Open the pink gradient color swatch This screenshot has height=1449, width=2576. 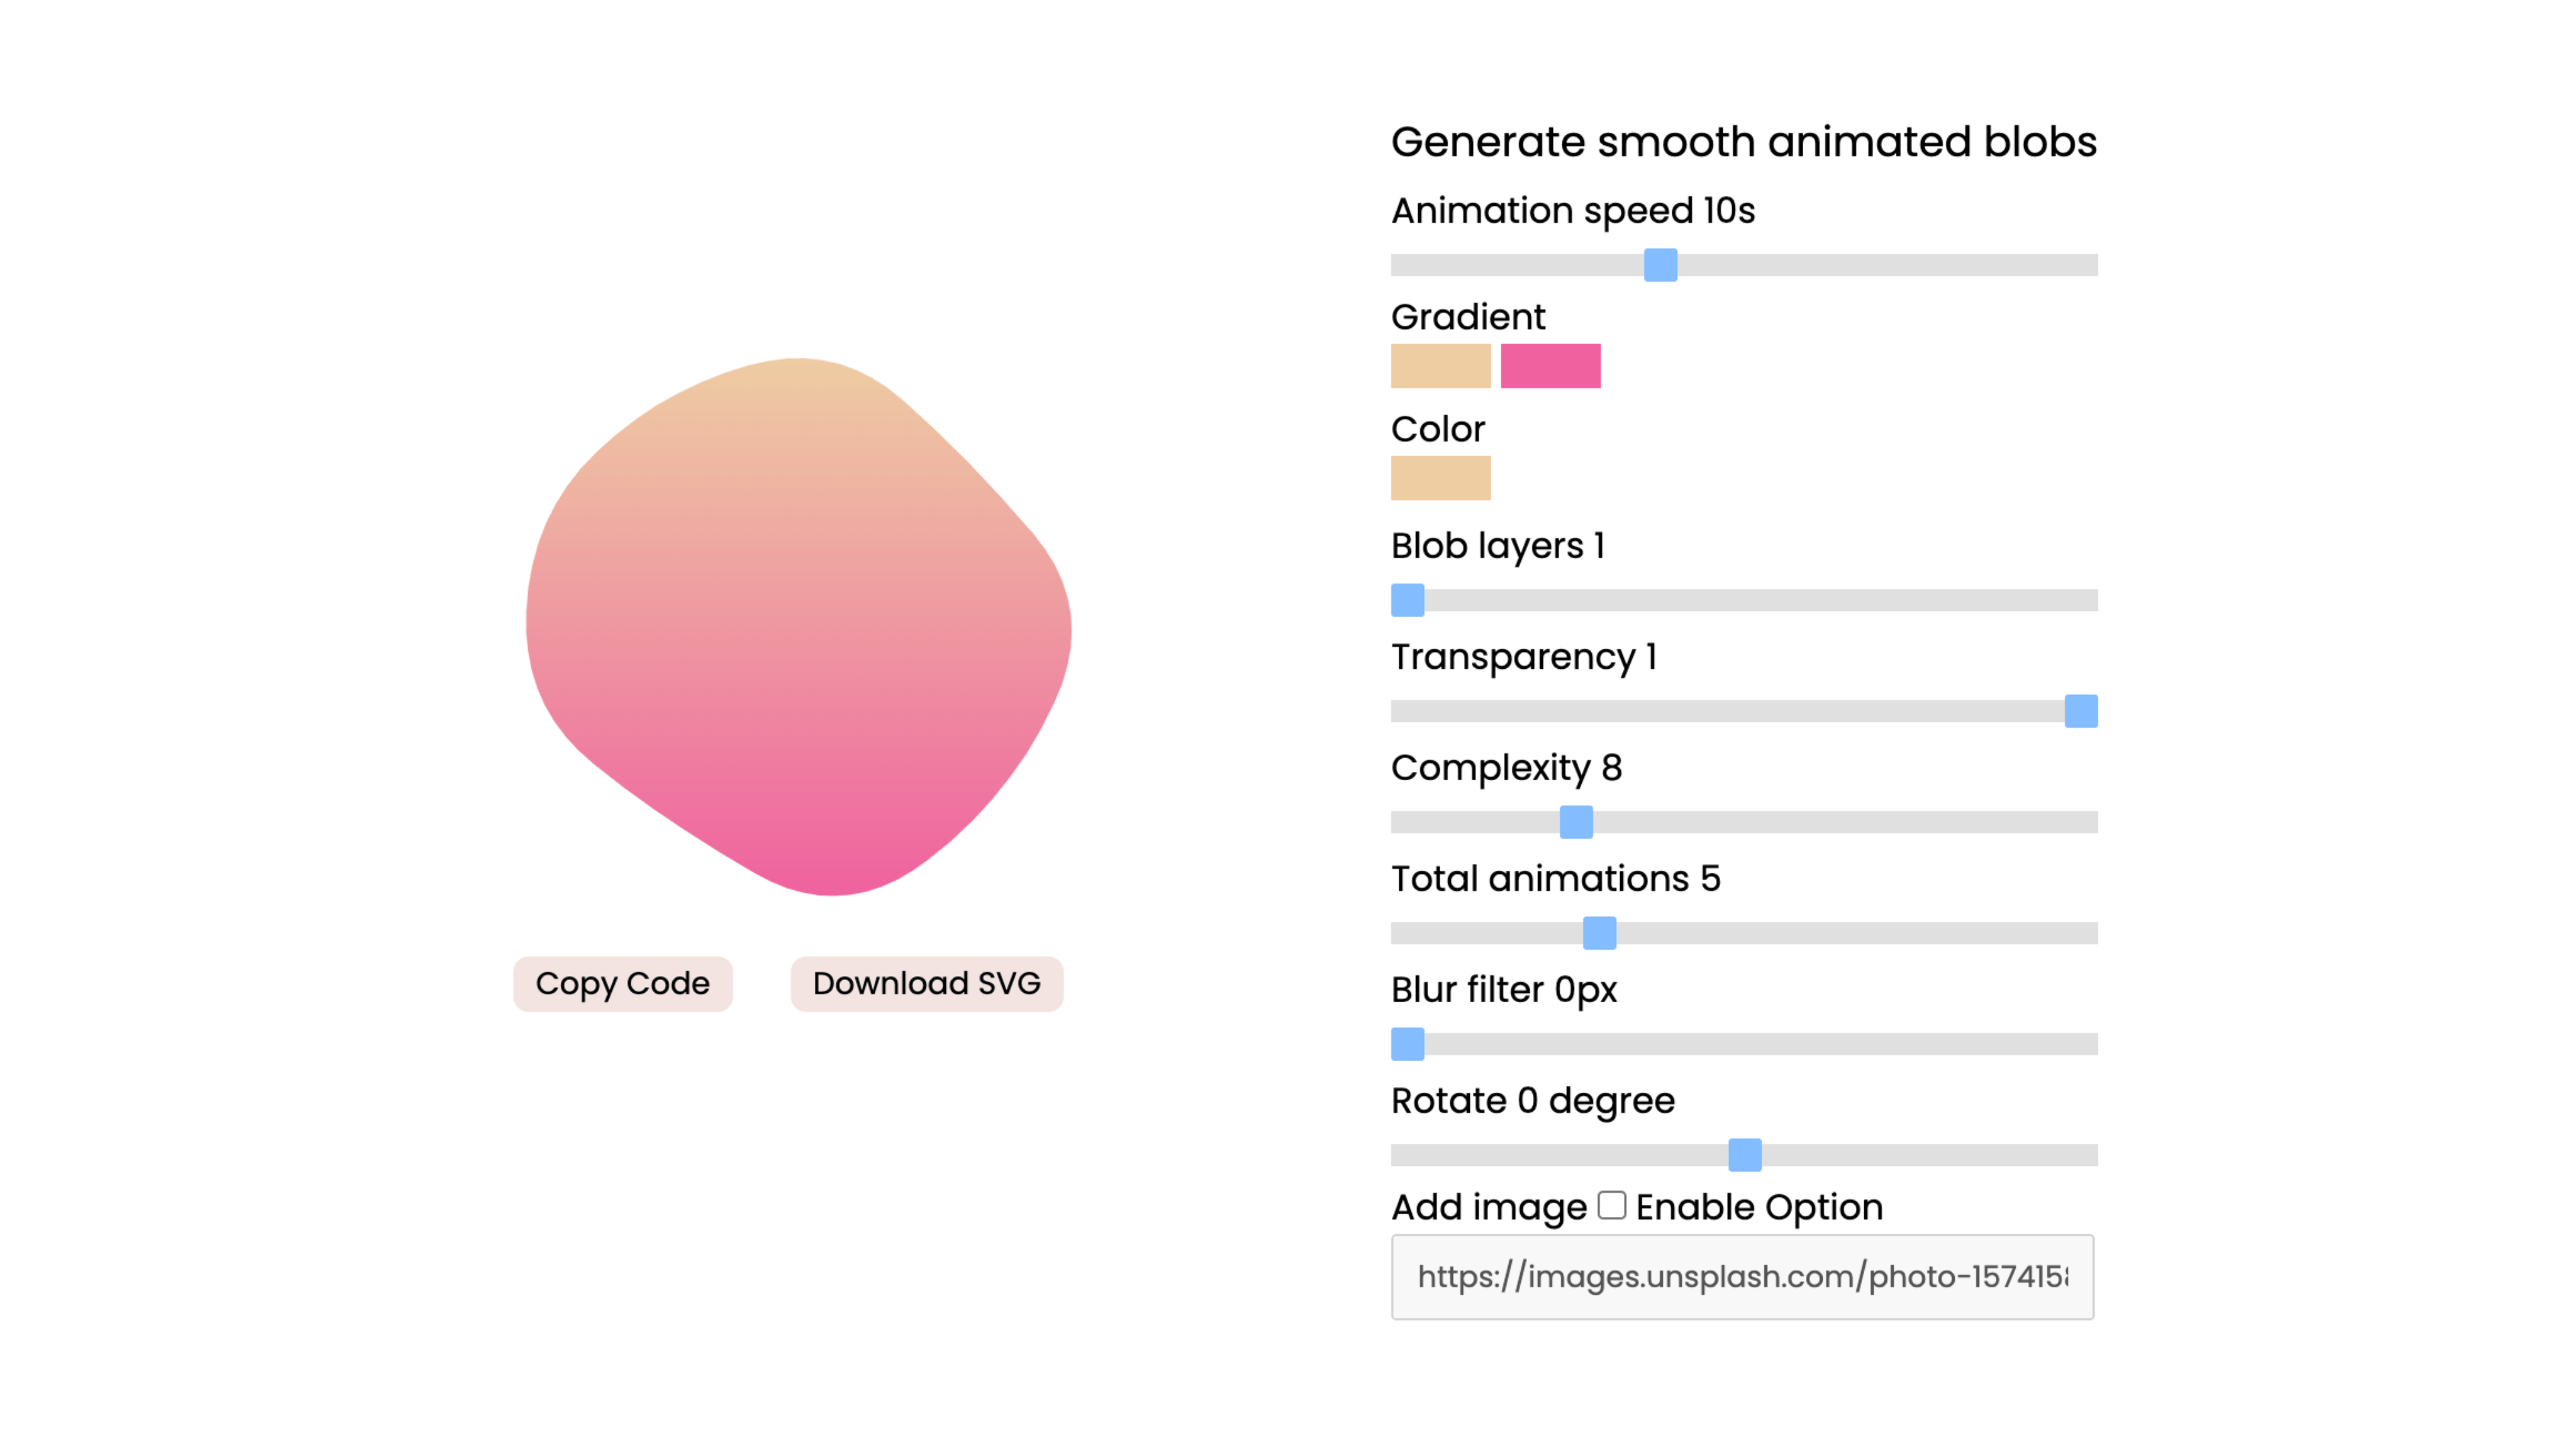click(1550, 366)
